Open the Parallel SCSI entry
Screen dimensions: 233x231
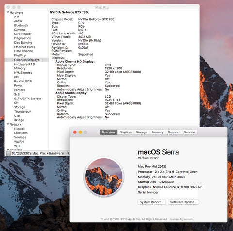(23, 81)
